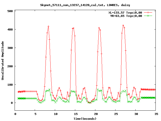Click the green legend line sample

point(148,16)
